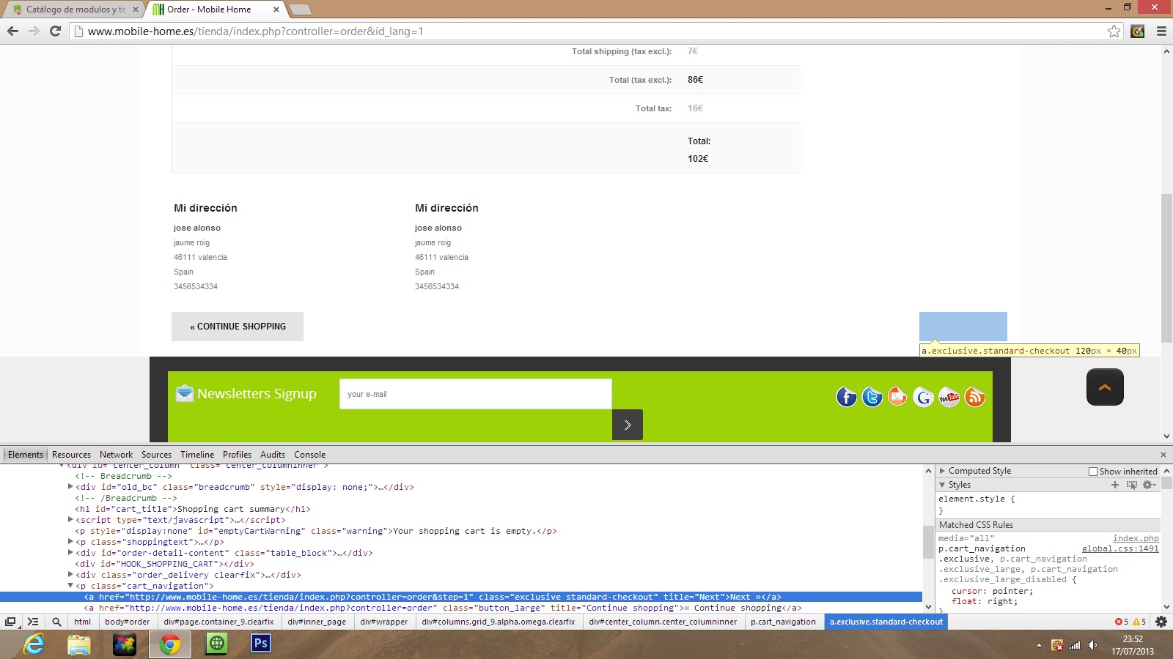Expand the div#old_bc breadcrumb node
1173x659 pixels.
coord(70,487)
